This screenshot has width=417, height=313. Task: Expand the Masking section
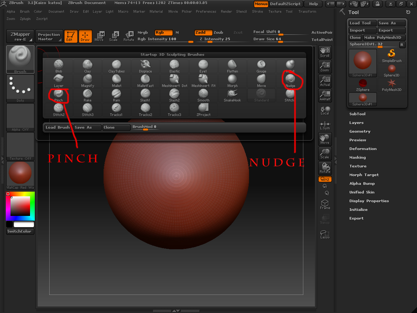pyautogui.click(x=357, y=158)
